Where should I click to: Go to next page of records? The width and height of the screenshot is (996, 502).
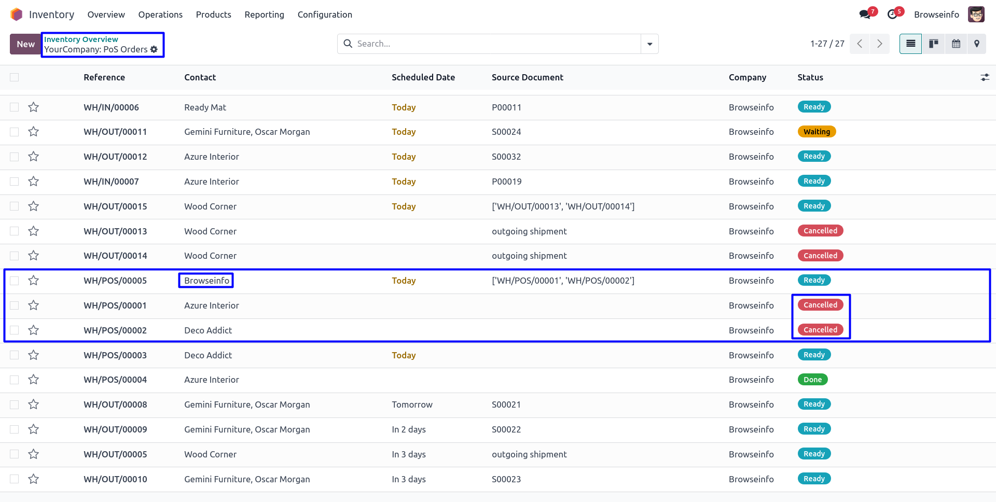879,44
